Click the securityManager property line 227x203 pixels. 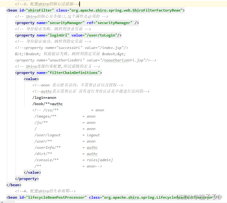click(77, 23)
